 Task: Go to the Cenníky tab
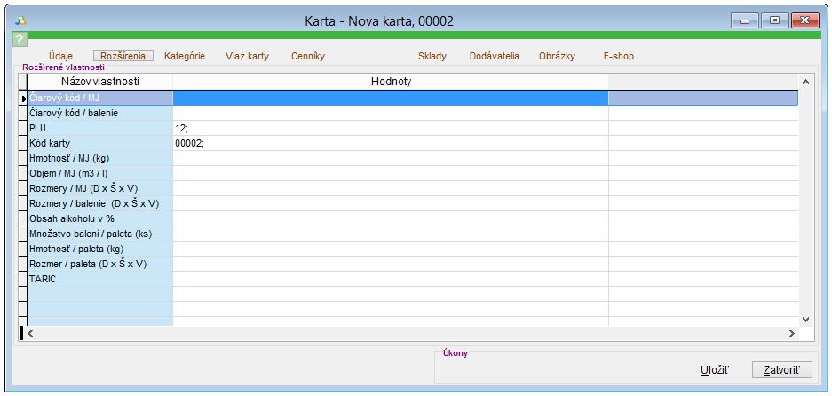pos(308,56)
